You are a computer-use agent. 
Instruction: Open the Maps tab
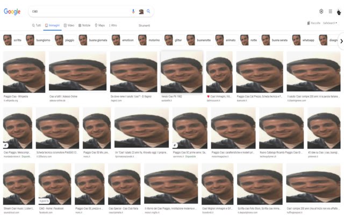click(99, 25)
